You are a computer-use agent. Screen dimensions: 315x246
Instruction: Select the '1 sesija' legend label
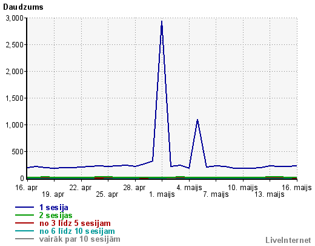coord(54,208)
